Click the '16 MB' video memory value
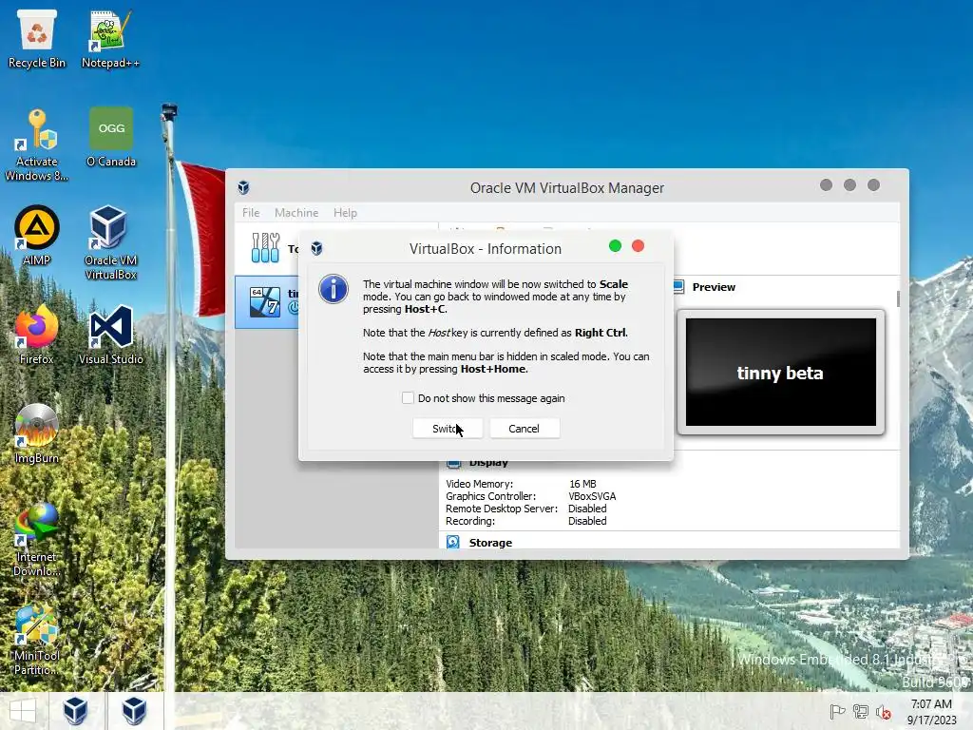The width and height of the screenshot is (973, 730). pos(582,484)
